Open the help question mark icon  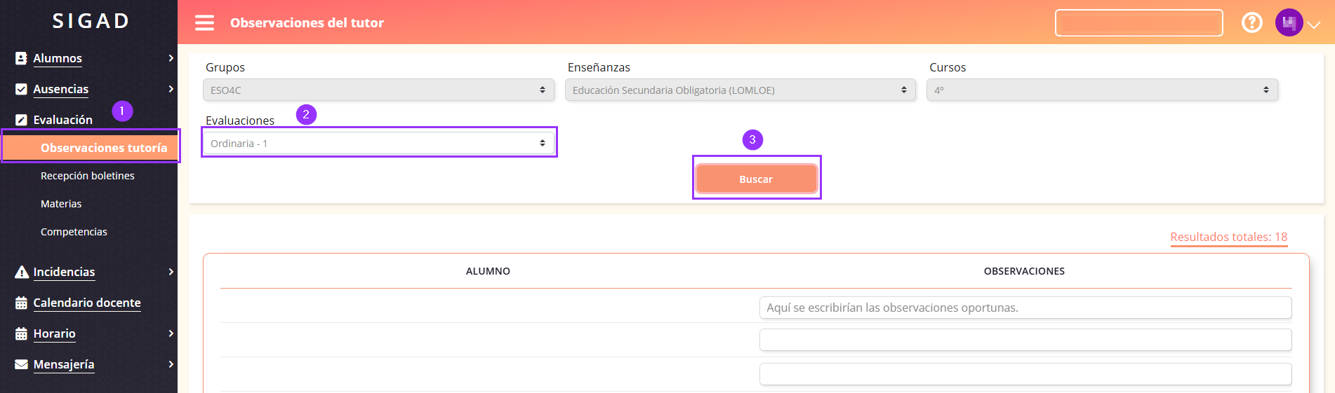pos(1251,23)
